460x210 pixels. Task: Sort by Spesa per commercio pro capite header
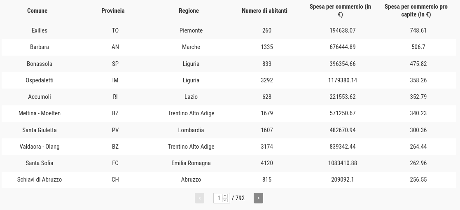416,11
